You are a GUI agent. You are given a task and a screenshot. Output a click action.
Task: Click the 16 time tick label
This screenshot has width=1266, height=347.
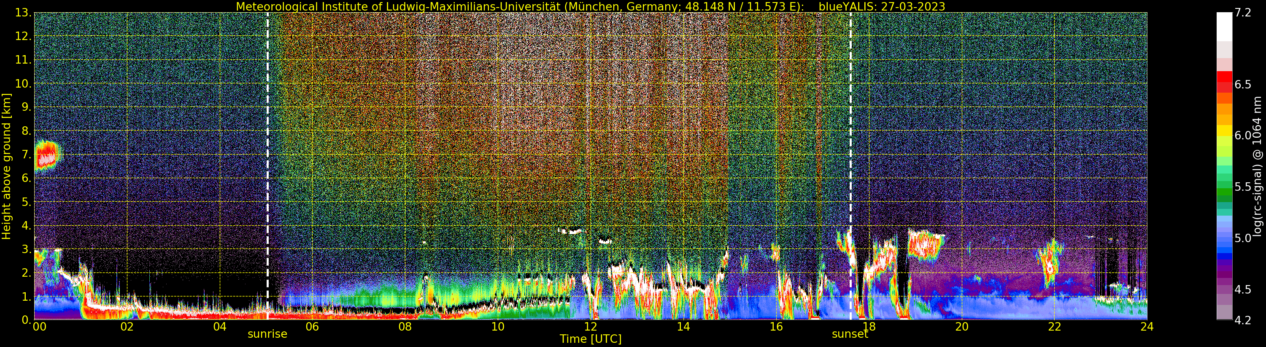[776, 327]
